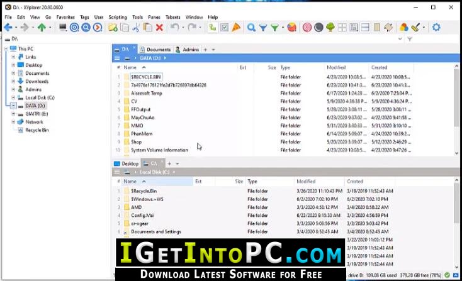Viewport: 462px width, 281px height.
Task: Add a new tab with plus button
Action: (x=206, y=50)
